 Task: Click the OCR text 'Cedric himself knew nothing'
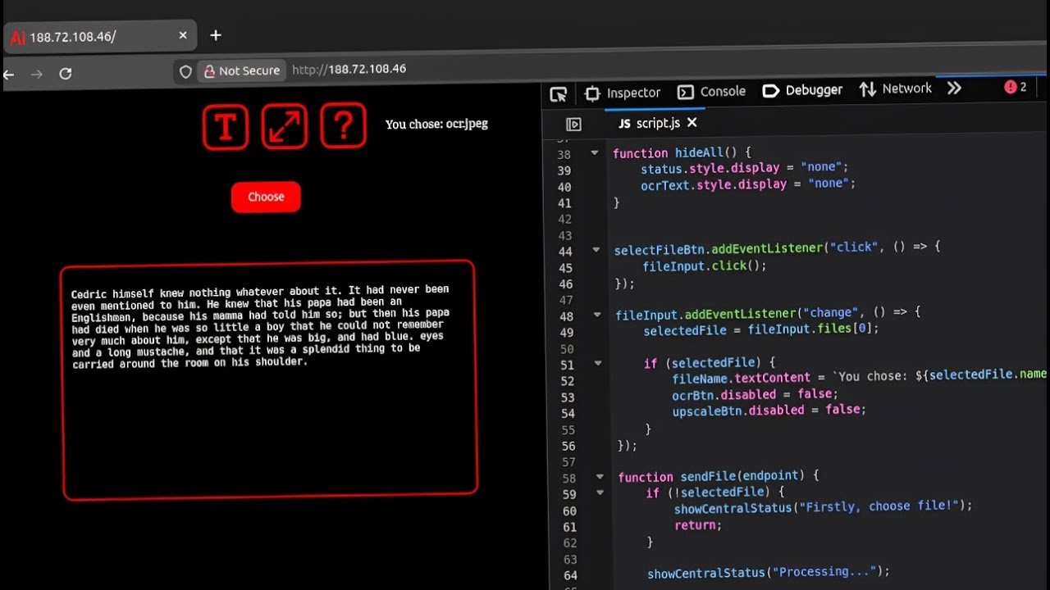coord(151,293)
